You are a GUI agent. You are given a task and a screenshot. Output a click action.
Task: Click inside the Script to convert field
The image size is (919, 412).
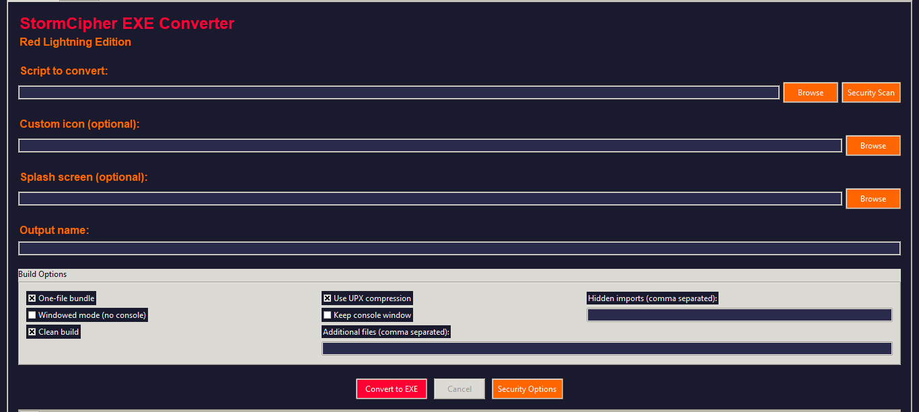(x=397, y=92)
